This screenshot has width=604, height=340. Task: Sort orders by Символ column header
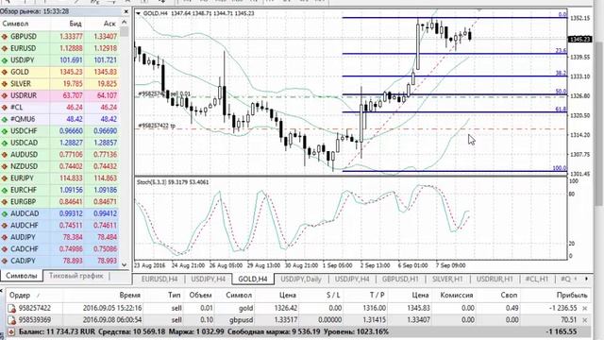[239, 296]
